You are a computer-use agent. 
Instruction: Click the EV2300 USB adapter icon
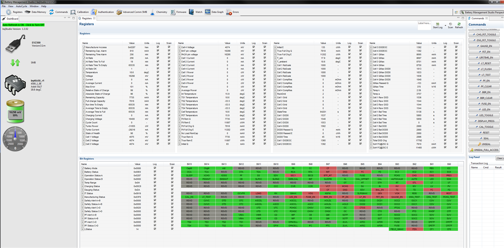[x=16, y=45]
